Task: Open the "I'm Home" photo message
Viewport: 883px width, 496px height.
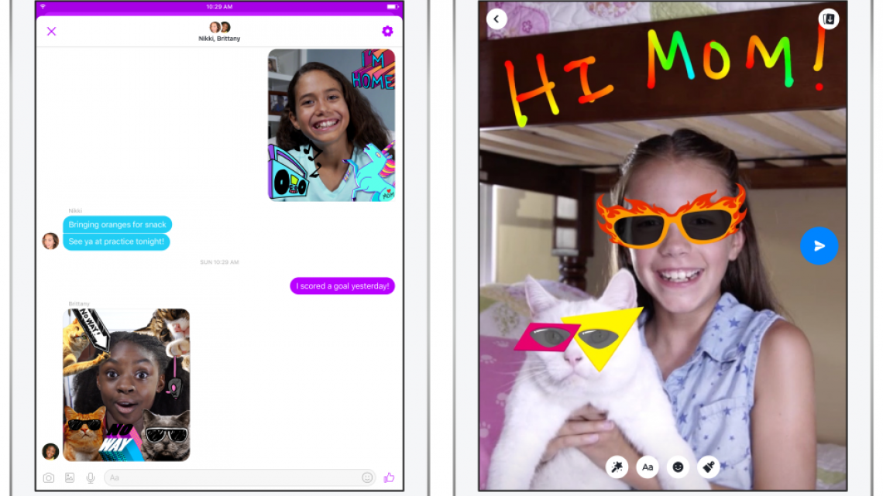Action: point(332,125)
